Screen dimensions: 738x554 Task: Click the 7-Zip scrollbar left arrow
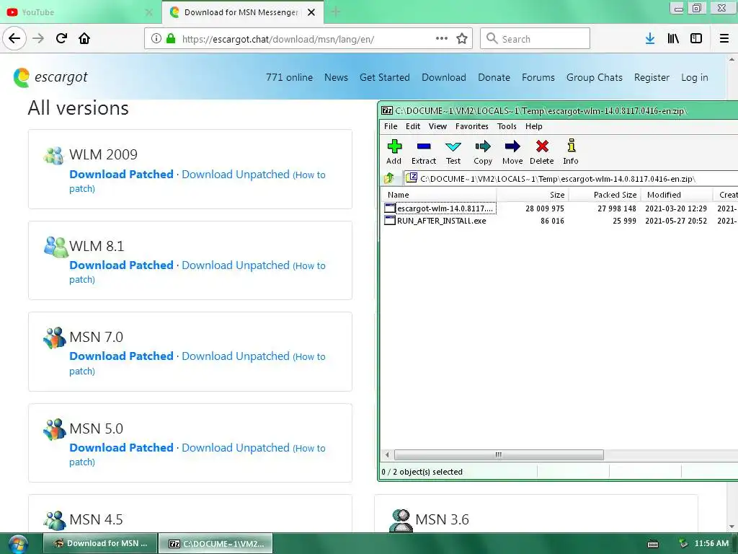point(387,454)
